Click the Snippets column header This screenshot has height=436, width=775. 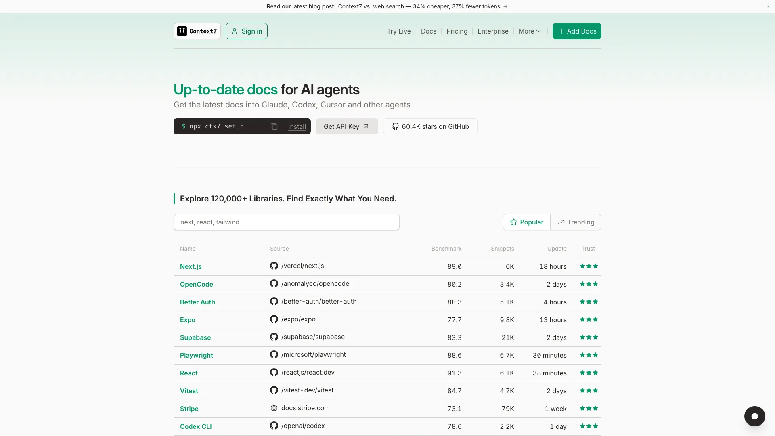tap(503, 249)
